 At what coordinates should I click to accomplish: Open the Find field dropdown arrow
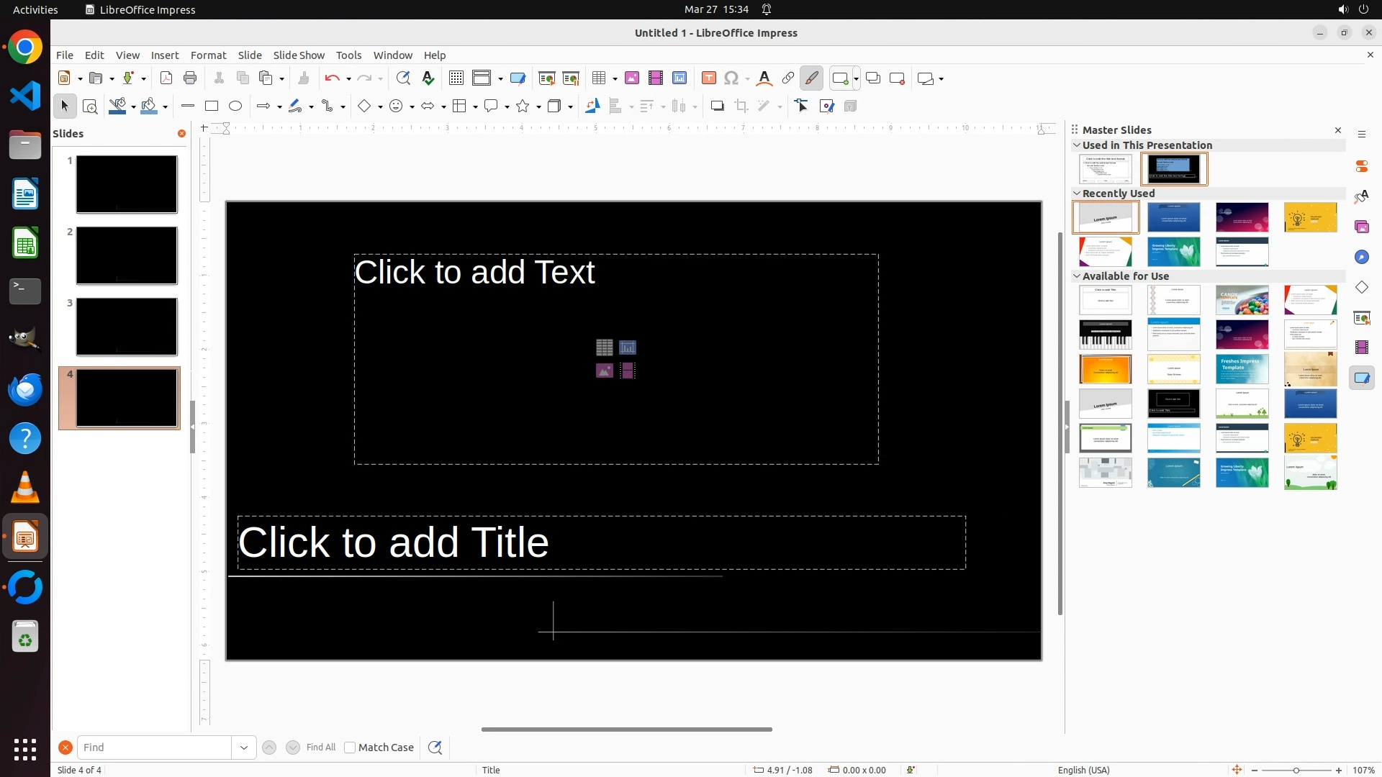tap(244, 748)
